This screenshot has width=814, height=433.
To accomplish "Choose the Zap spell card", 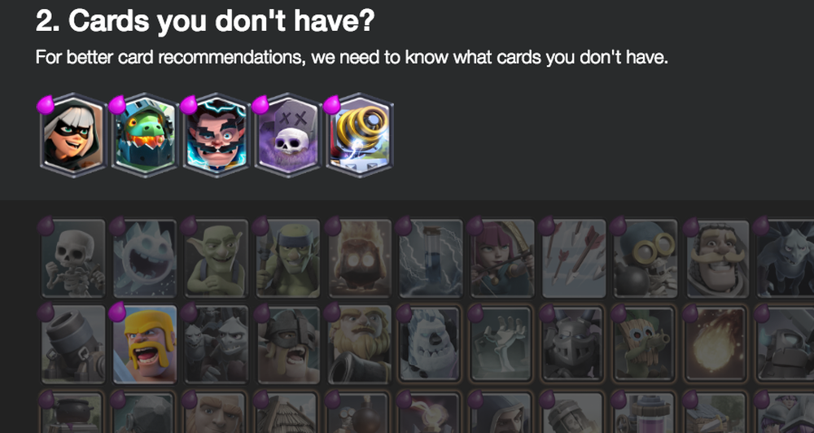I will (431, 258).
